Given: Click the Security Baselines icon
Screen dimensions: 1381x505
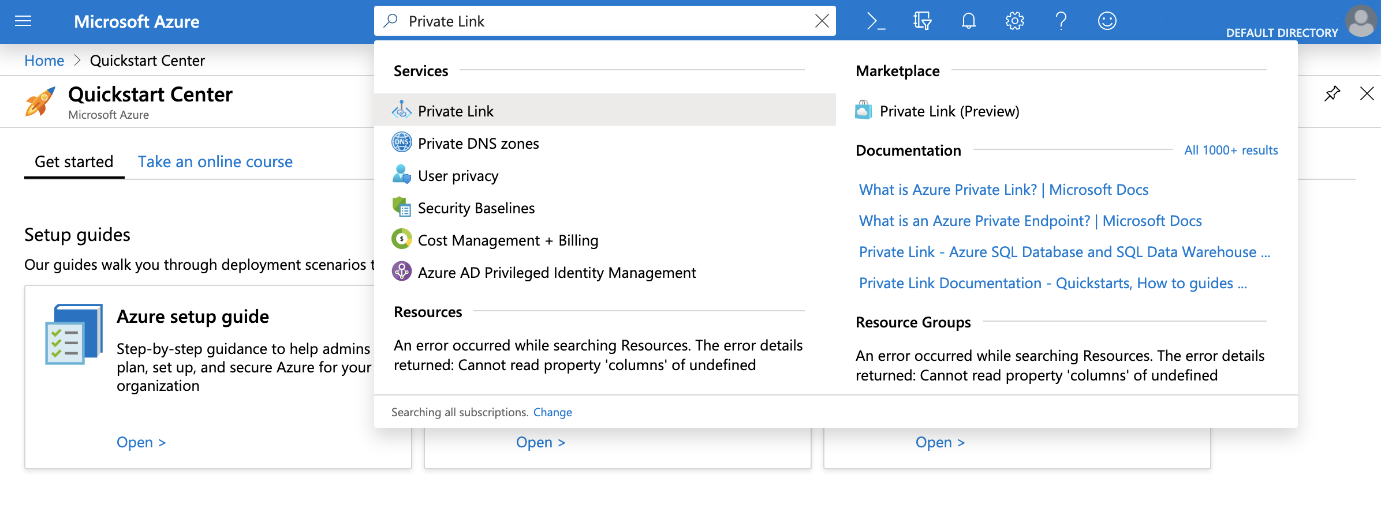Looking at the screenshot, I should 402,206.
